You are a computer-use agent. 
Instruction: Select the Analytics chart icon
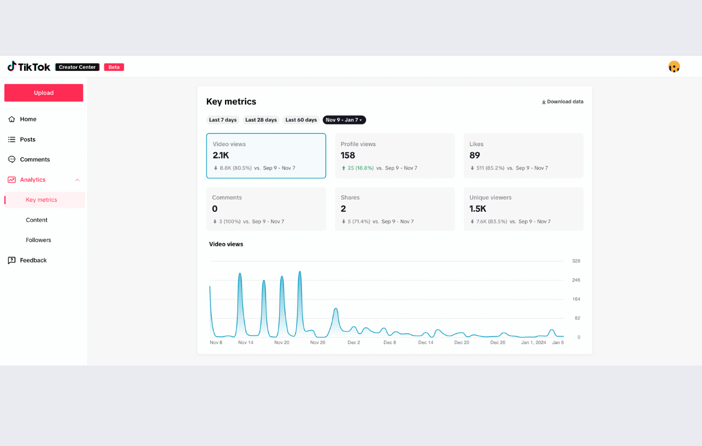(12, 180)
